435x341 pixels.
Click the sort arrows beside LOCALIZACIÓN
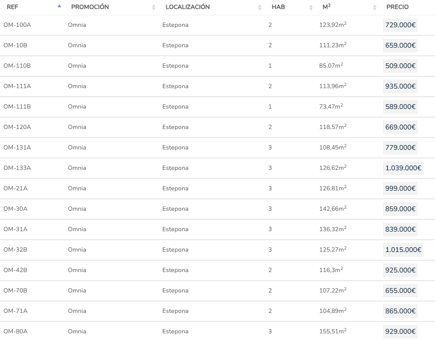(x=260, y=7)
